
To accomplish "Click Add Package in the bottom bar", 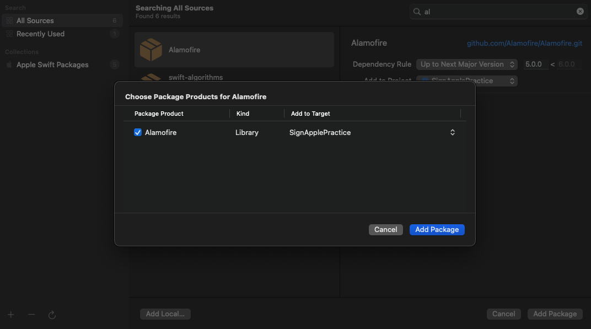I will [555, 314].
